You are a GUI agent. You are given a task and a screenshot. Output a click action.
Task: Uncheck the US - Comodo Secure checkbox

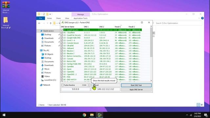[x=62, y=43]
